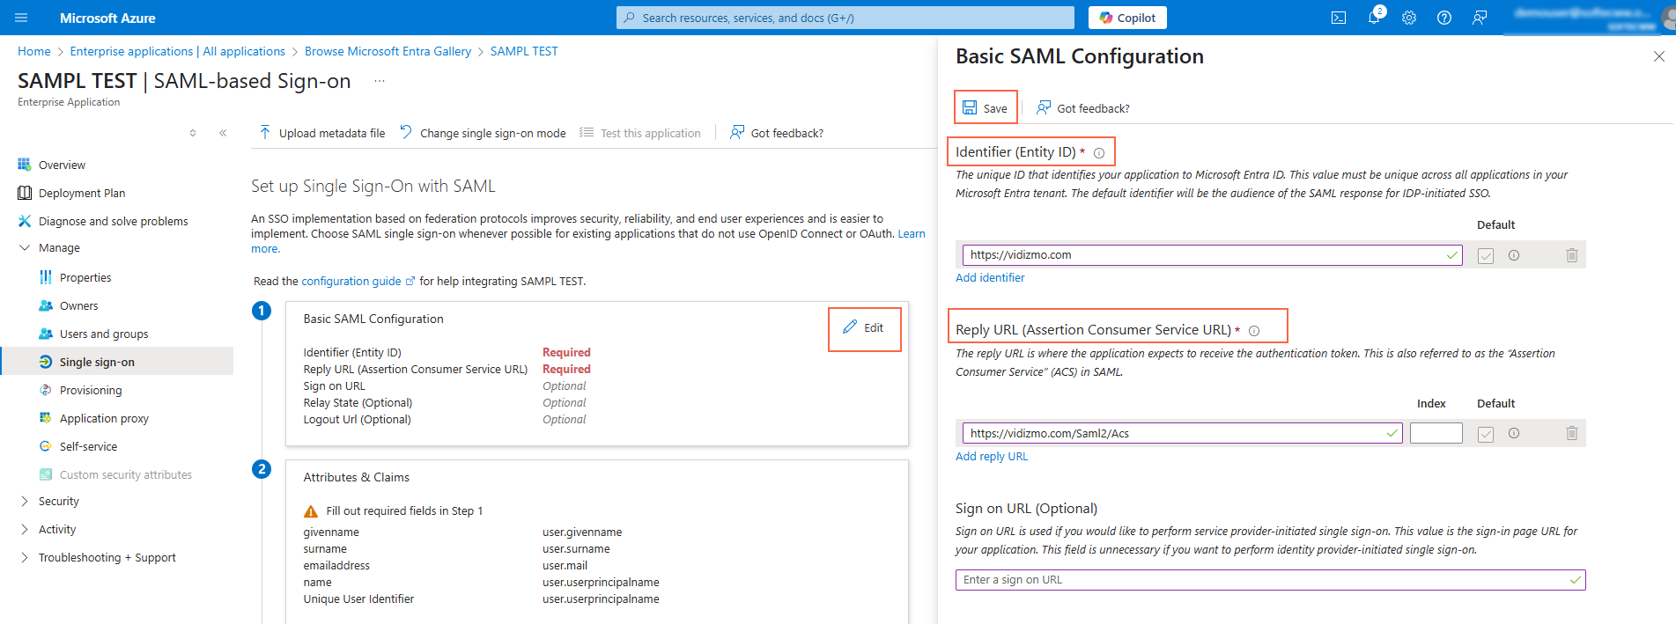Viewport: 1676px width, 624px height.
Task: Save the Basic SAML Configuration
Action: [985, 108]
